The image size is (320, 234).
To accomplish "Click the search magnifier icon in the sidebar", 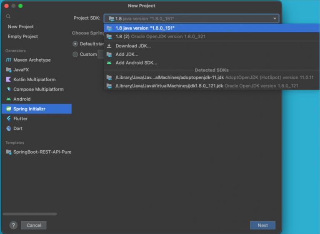I will click(8, 16).
